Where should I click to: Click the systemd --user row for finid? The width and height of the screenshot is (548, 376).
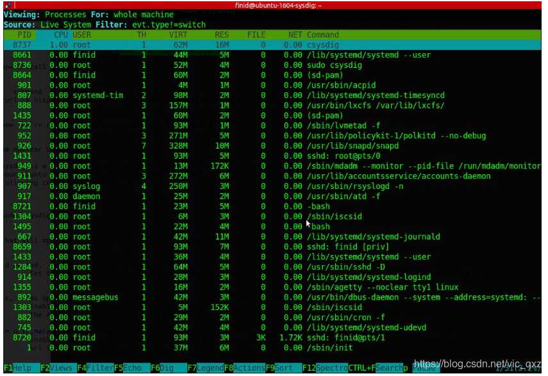tap(272, 55)
